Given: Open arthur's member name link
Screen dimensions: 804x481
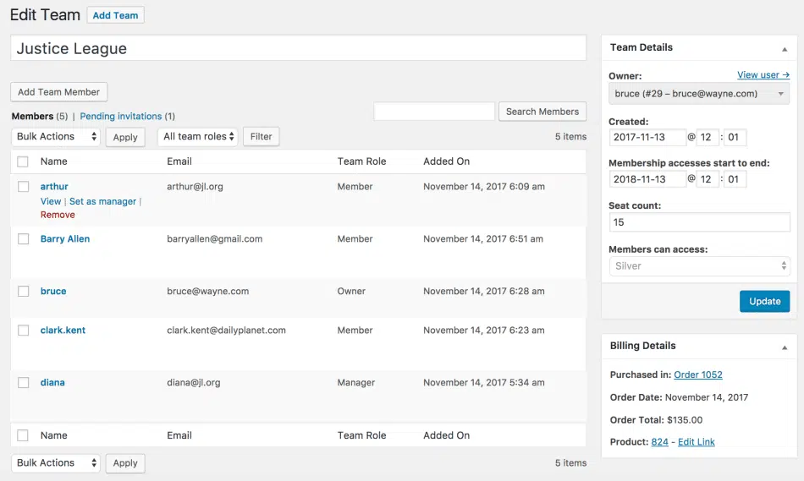Looking at the screenshot, I should point(54,187).
